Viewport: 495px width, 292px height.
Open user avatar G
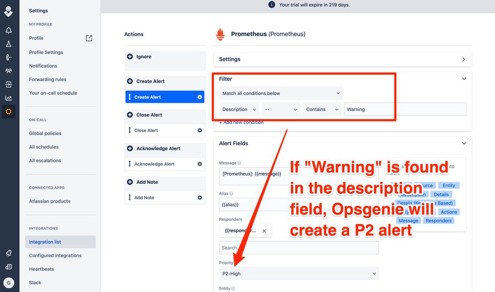tap(8, 283)
